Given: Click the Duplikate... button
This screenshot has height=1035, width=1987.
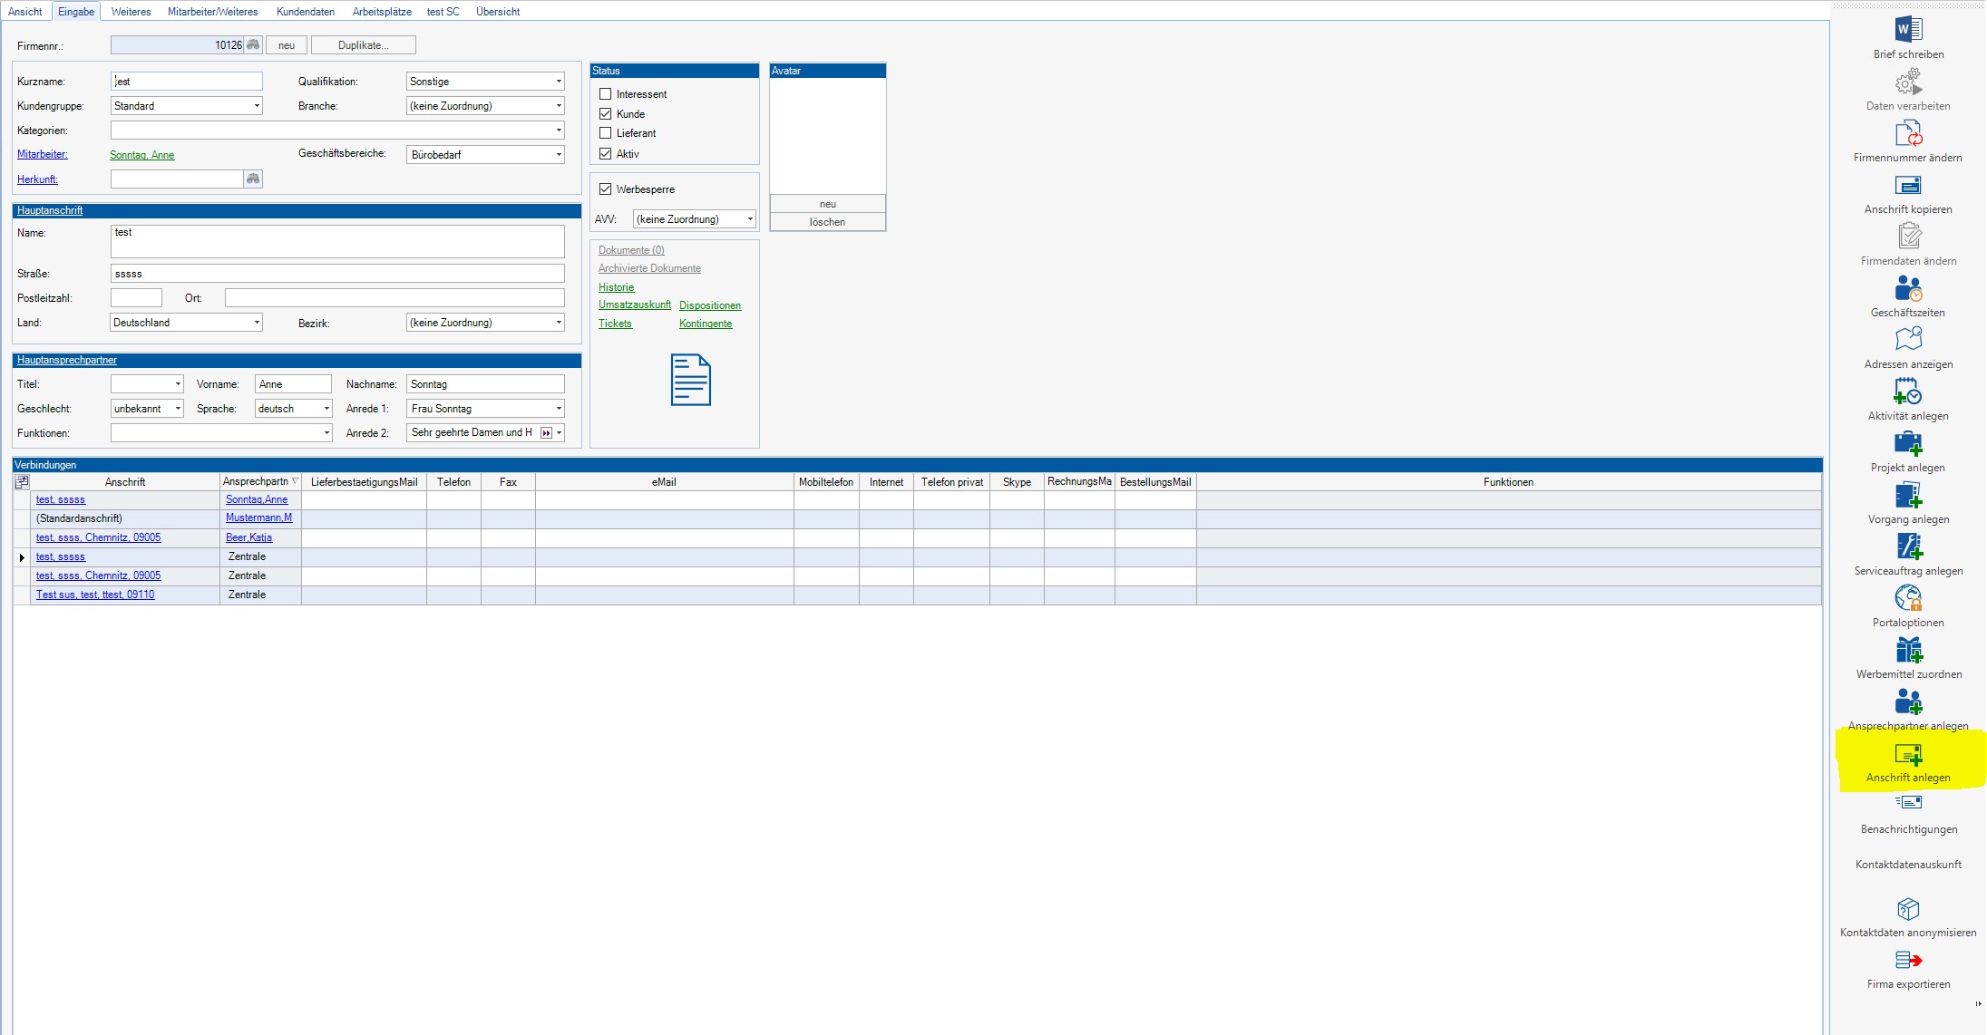Looking at the screenshot, I should tap(363, 45).
